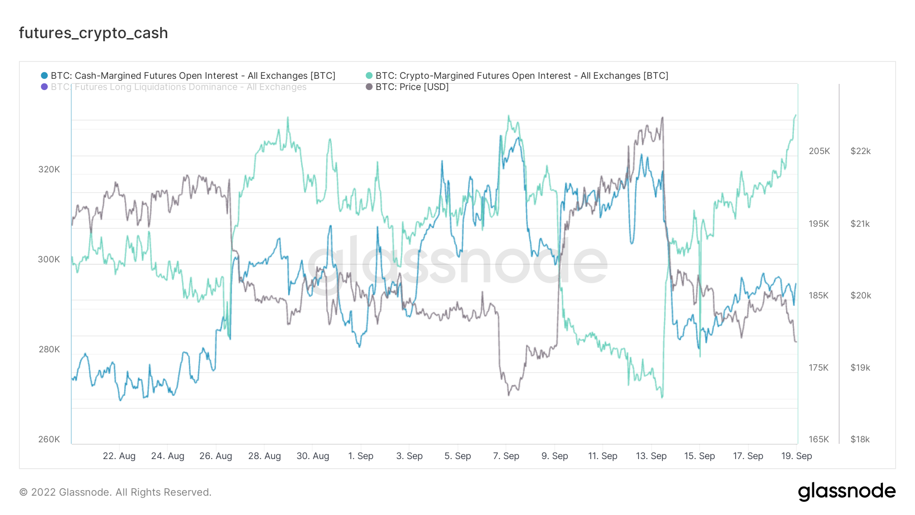915x515 pixels.
Task: Click the glassnode logo at bottom right
Action: (846, 492)
